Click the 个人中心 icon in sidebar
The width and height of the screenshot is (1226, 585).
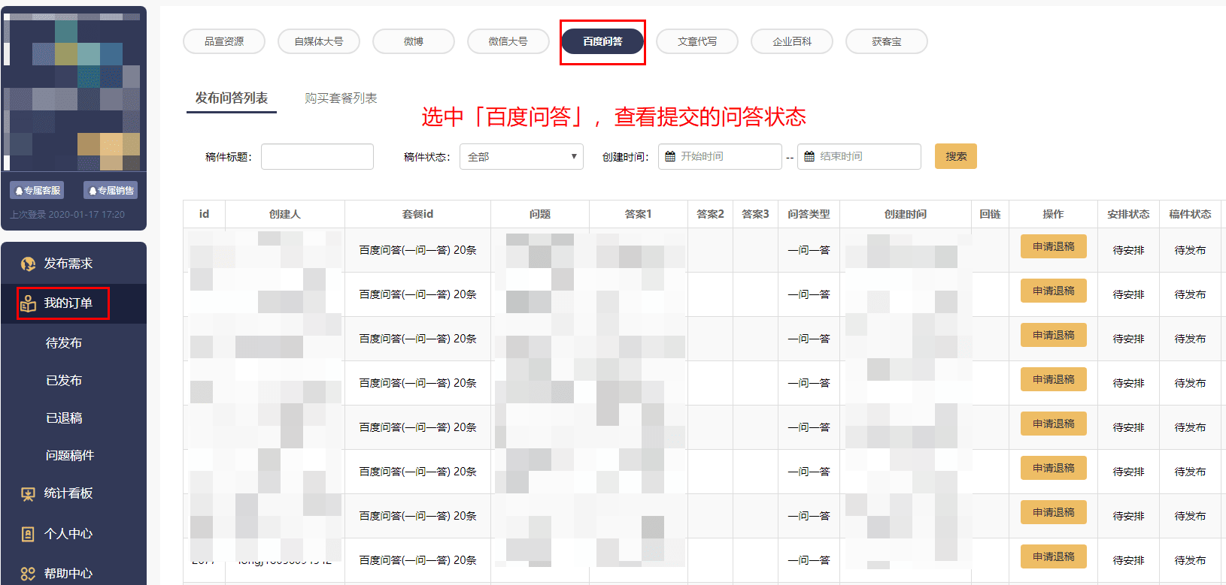(x=28, y=534)
